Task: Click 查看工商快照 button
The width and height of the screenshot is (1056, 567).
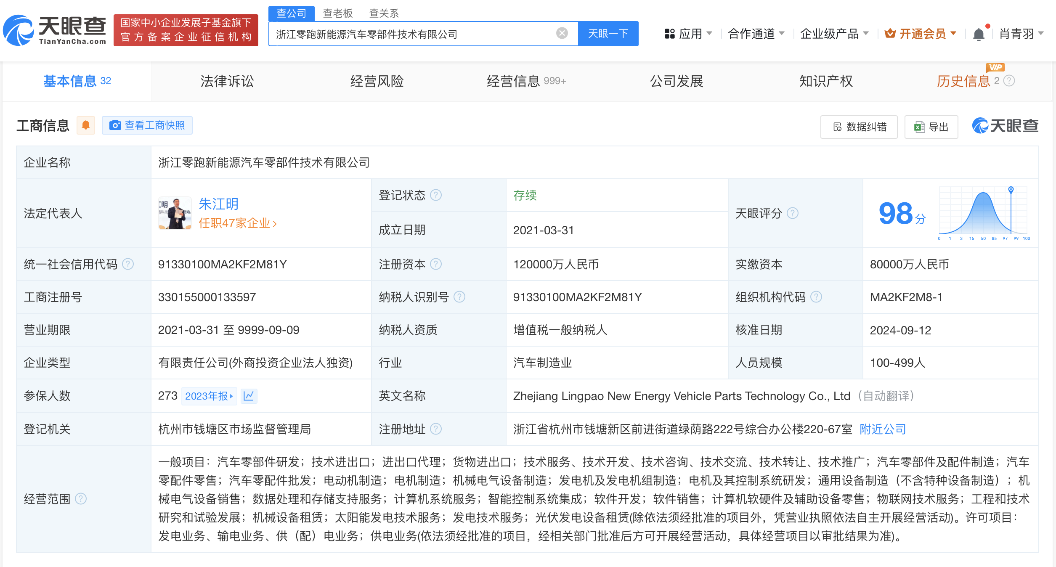Action: [x=147, y=125]
